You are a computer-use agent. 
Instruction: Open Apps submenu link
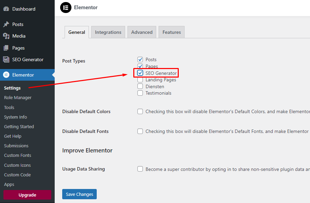click(9, 185)
